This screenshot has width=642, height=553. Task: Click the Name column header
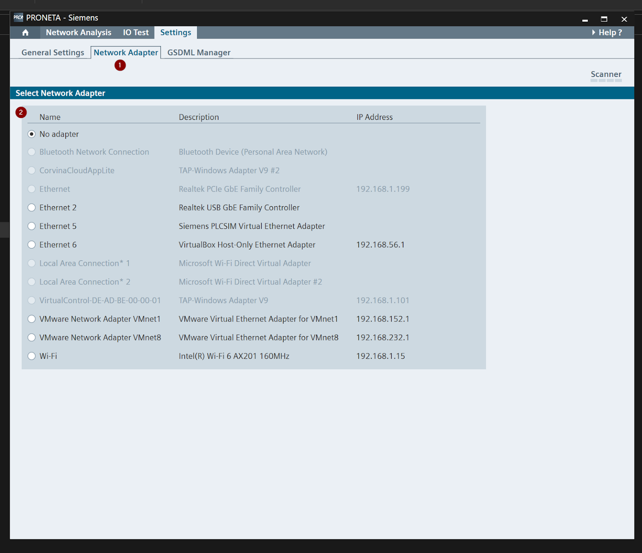50,117
